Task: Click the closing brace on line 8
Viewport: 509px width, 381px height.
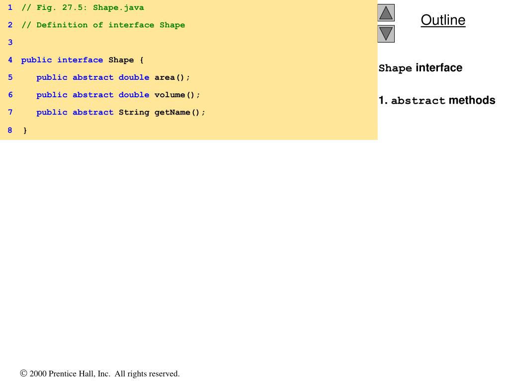Action: pyautogui.click(x=25, y=130)
